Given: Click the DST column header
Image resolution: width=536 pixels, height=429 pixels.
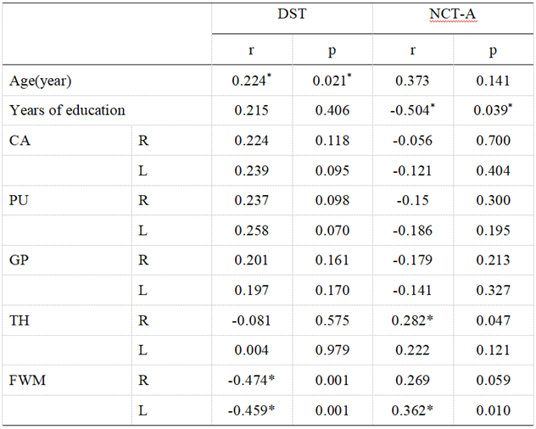Looking at the screenshot, I should (292, 16).
